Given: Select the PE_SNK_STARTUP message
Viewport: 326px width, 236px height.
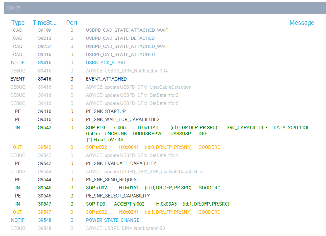Looking at the screenshot, I should click(x=106, y=111).
